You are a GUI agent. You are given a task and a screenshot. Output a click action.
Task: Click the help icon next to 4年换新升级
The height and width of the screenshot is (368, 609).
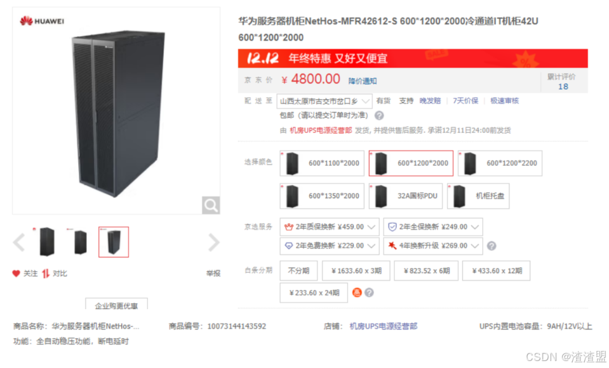(492, 246)
